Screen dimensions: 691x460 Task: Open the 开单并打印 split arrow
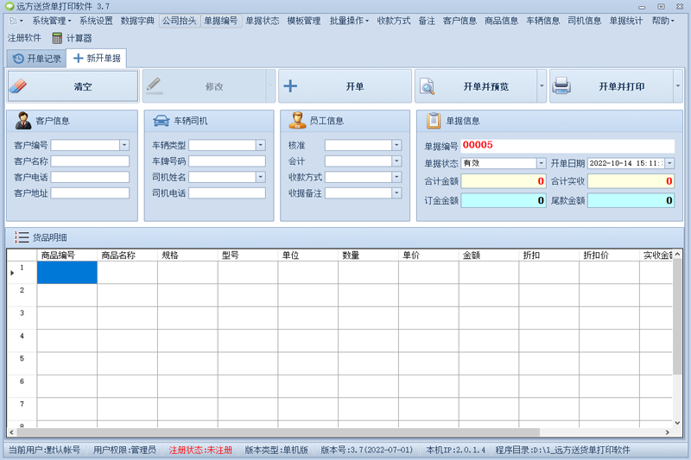pyautogui.click(x=678, y=85)
